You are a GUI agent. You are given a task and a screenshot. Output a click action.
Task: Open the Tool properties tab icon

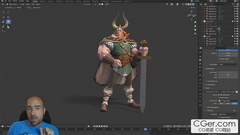tap(200, 52)
